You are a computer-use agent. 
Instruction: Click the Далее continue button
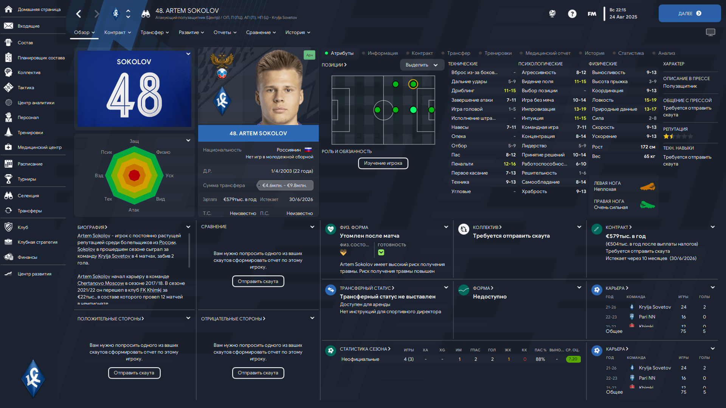tap(690, 14)
